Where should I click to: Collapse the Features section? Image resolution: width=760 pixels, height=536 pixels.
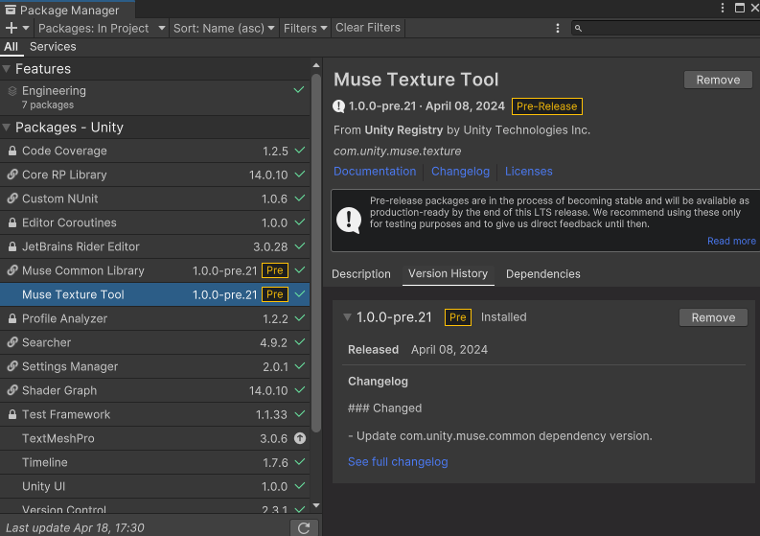[x=7, y=69]
